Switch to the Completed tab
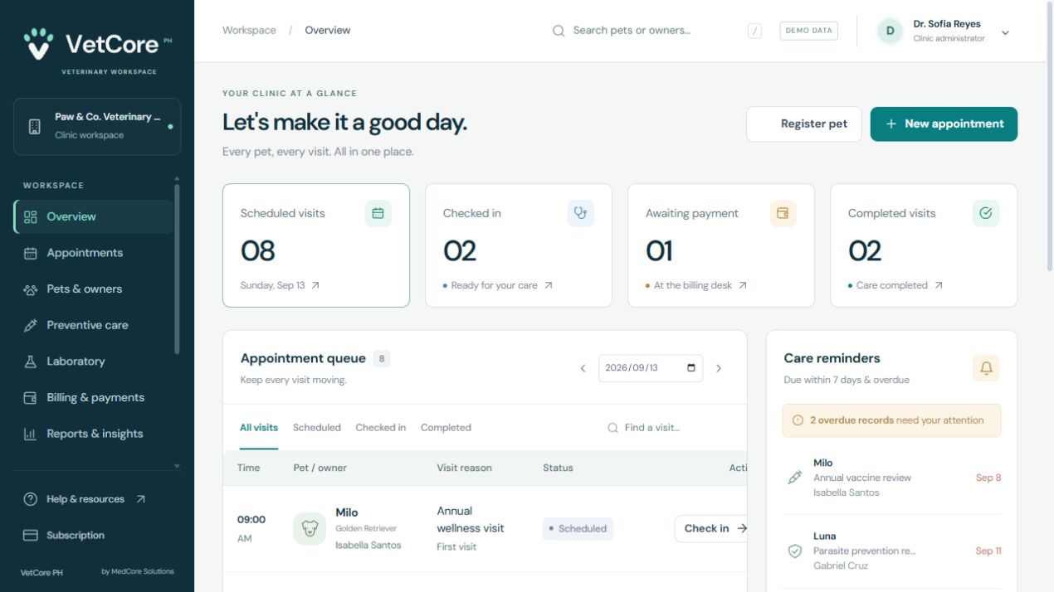1054x592 pixels. click(x=446, y=428)
